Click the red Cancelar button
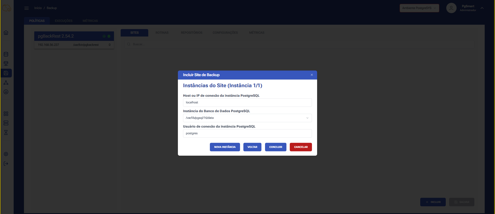495x214 pixels. 301,147
